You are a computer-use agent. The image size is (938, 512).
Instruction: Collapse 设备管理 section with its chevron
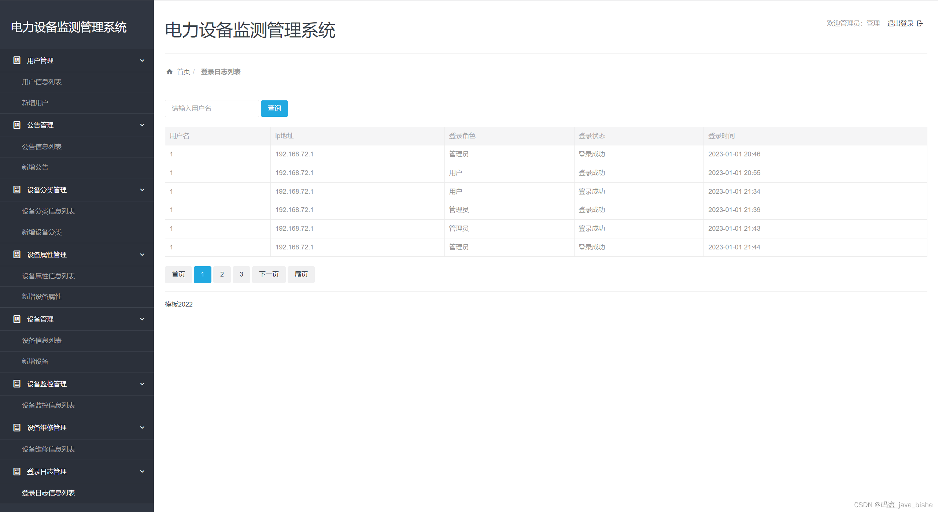coord(142,319)
